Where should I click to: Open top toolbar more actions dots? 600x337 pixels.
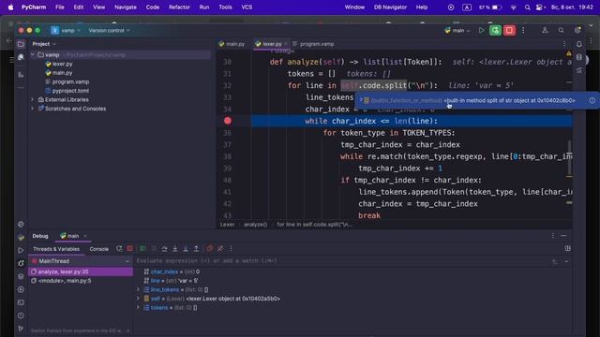[x=523, y=30]
